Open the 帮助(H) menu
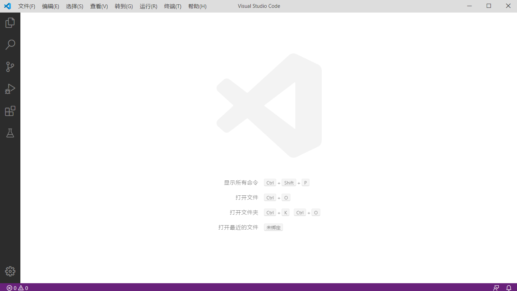 click(197, 6)
